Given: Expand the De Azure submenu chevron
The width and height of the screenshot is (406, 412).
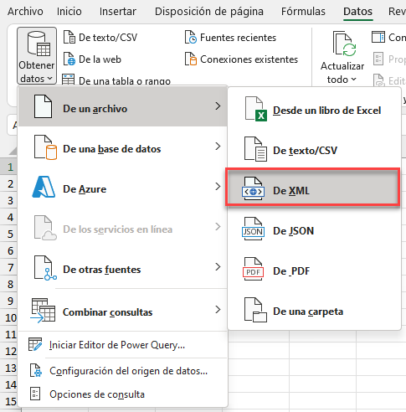Looking at the screenshot, I should point(218,187).
